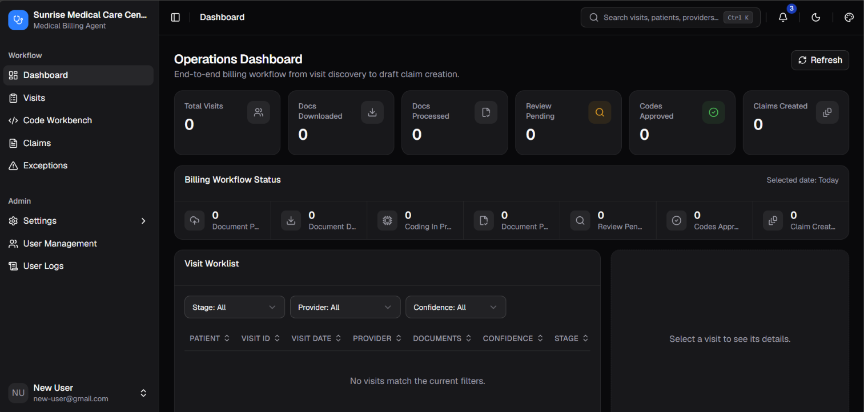
Task: Click the NU user avatar
Action: [18, 393]
